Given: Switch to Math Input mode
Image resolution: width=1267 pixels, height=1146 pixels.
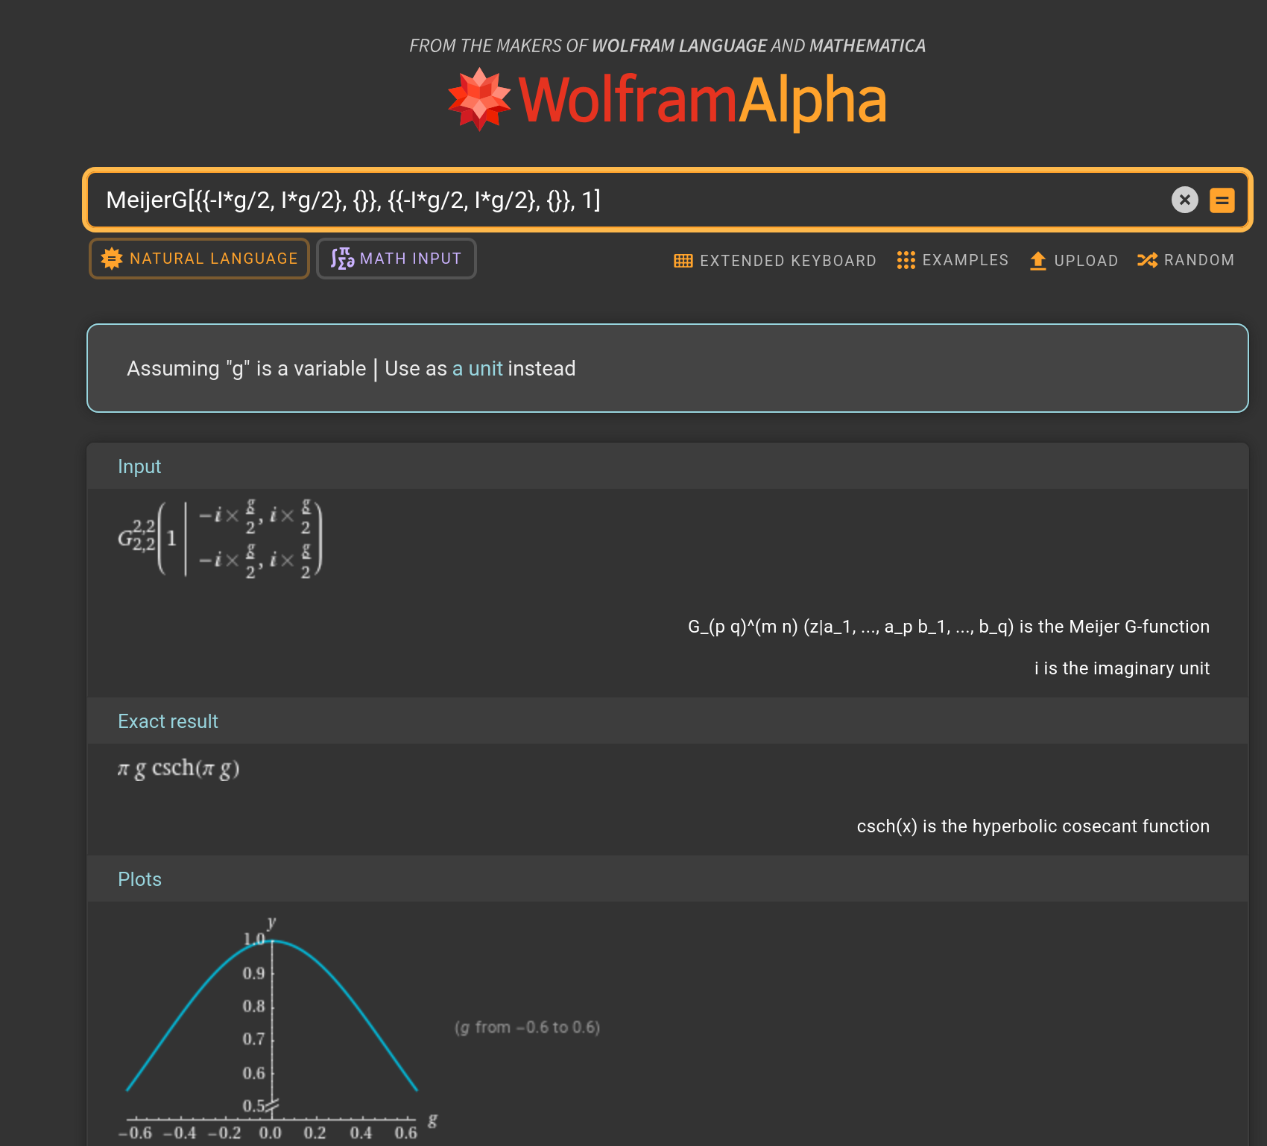Looking at the screenshot, I should tap(396, 259).
